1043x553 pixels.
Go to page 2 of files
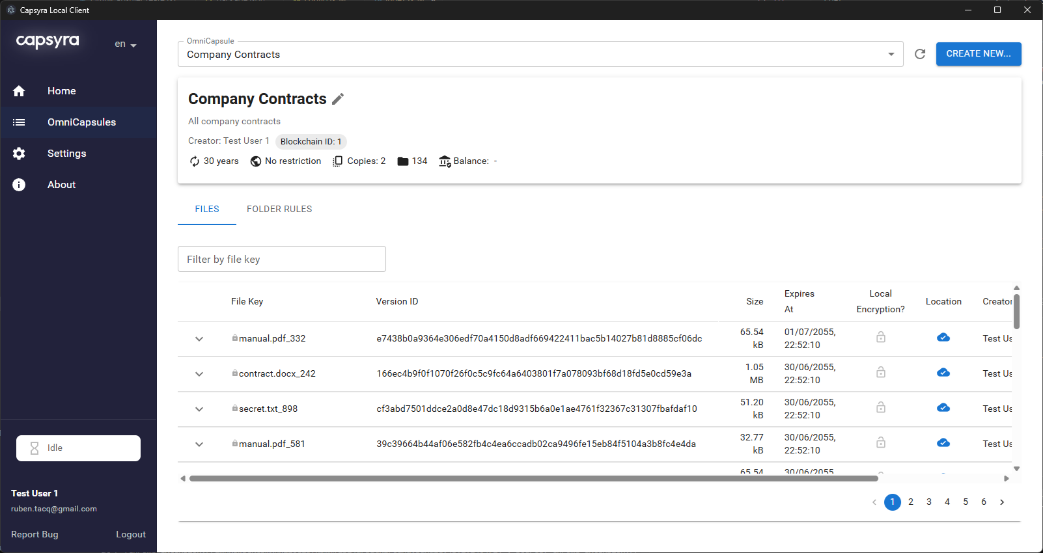pos(911,502)
